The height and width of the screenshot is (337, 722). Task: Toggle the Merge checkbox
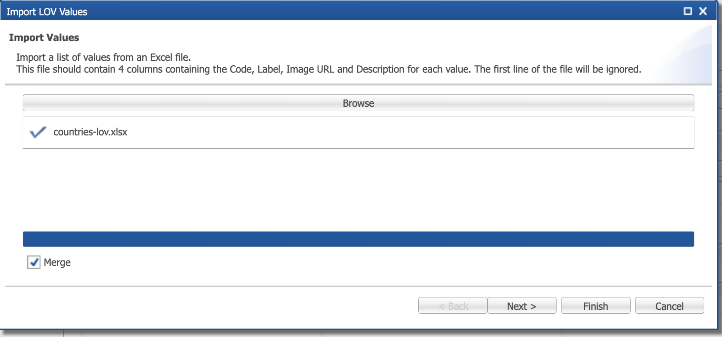click(34, 262)
